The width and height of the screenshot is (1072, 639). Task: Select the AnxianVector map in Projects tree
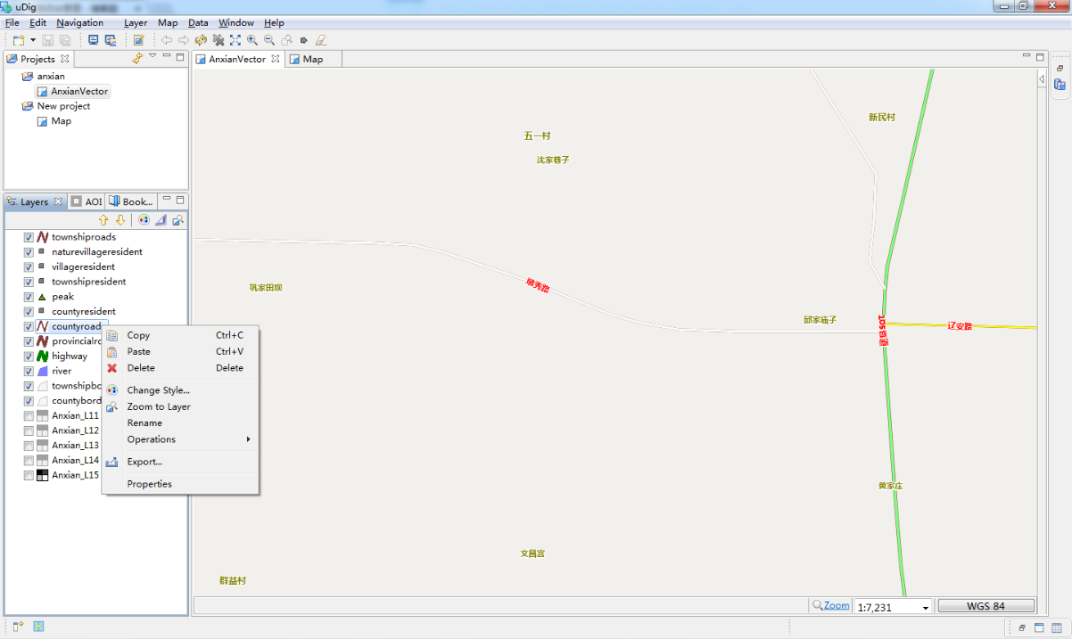(x=73, y=91)
